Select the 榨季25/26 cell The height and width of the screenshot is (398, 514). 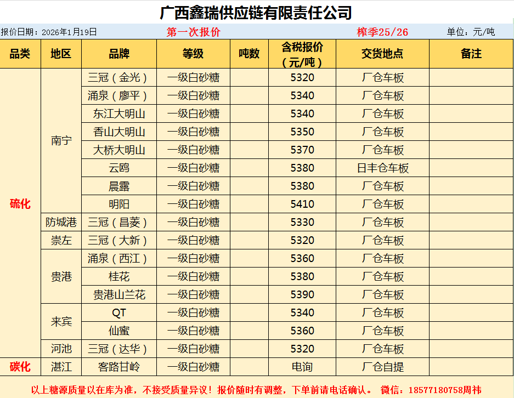point(382,32)
